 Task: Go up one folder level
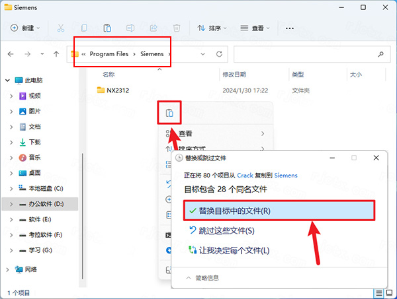point(56,53)
